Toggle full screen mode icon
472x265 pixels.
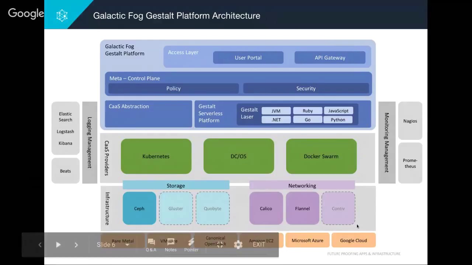click(x=220, y=245)
